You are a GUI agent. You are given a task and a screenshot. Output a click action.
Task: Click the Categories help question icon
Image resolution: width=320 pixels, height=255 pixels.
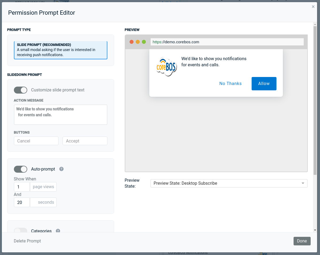[58, 231]
